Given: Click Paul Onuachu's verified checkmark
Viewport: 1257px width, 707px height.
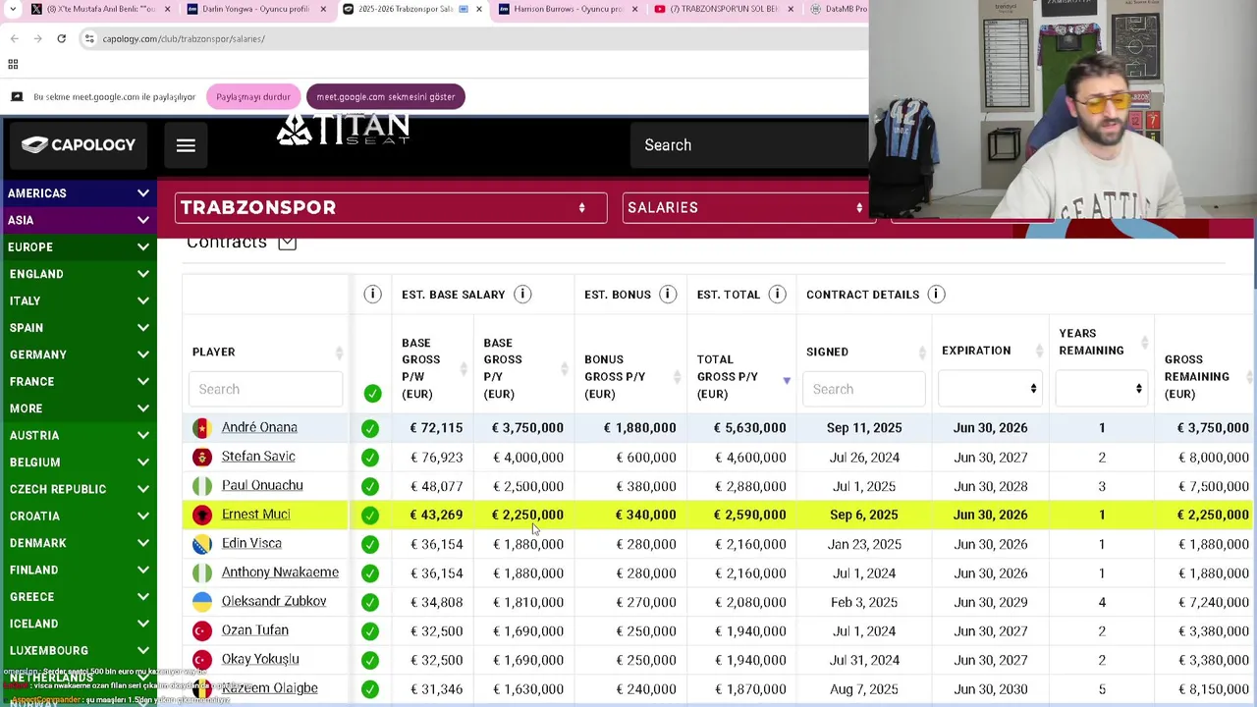Looking at the screenshot, I should (370, 486).
